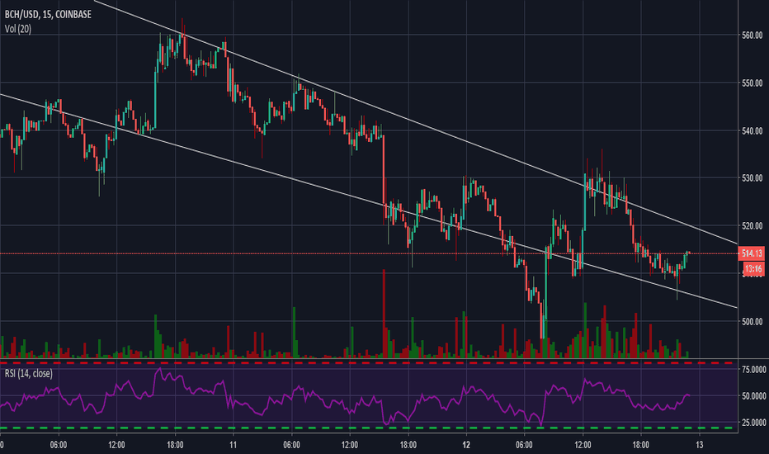Image resolution: width=769 pixels, height=454 pixels.
Task: Click the red dotted current price line
Action: pos(369,253)
